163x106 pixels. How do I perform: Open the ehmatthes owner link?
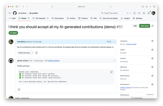pos(22,13)
